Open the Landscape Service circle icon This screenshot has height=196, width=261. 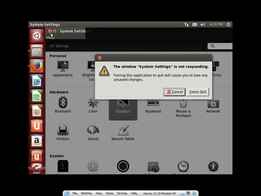click(x=123, y=166)
